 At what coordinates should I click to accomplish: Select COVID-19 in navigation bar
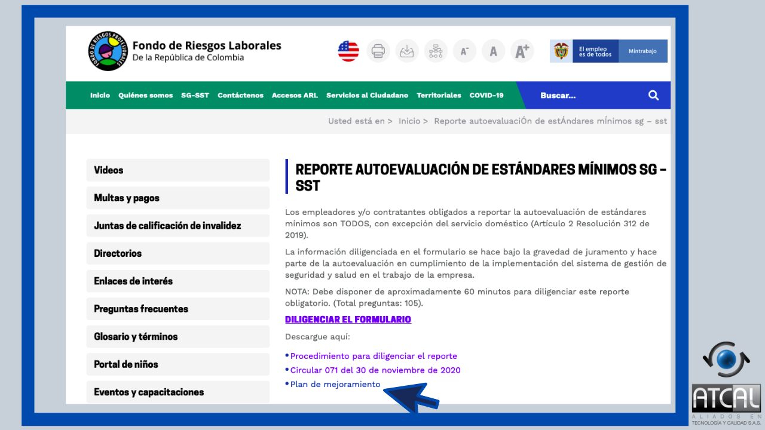pos(486,96)
